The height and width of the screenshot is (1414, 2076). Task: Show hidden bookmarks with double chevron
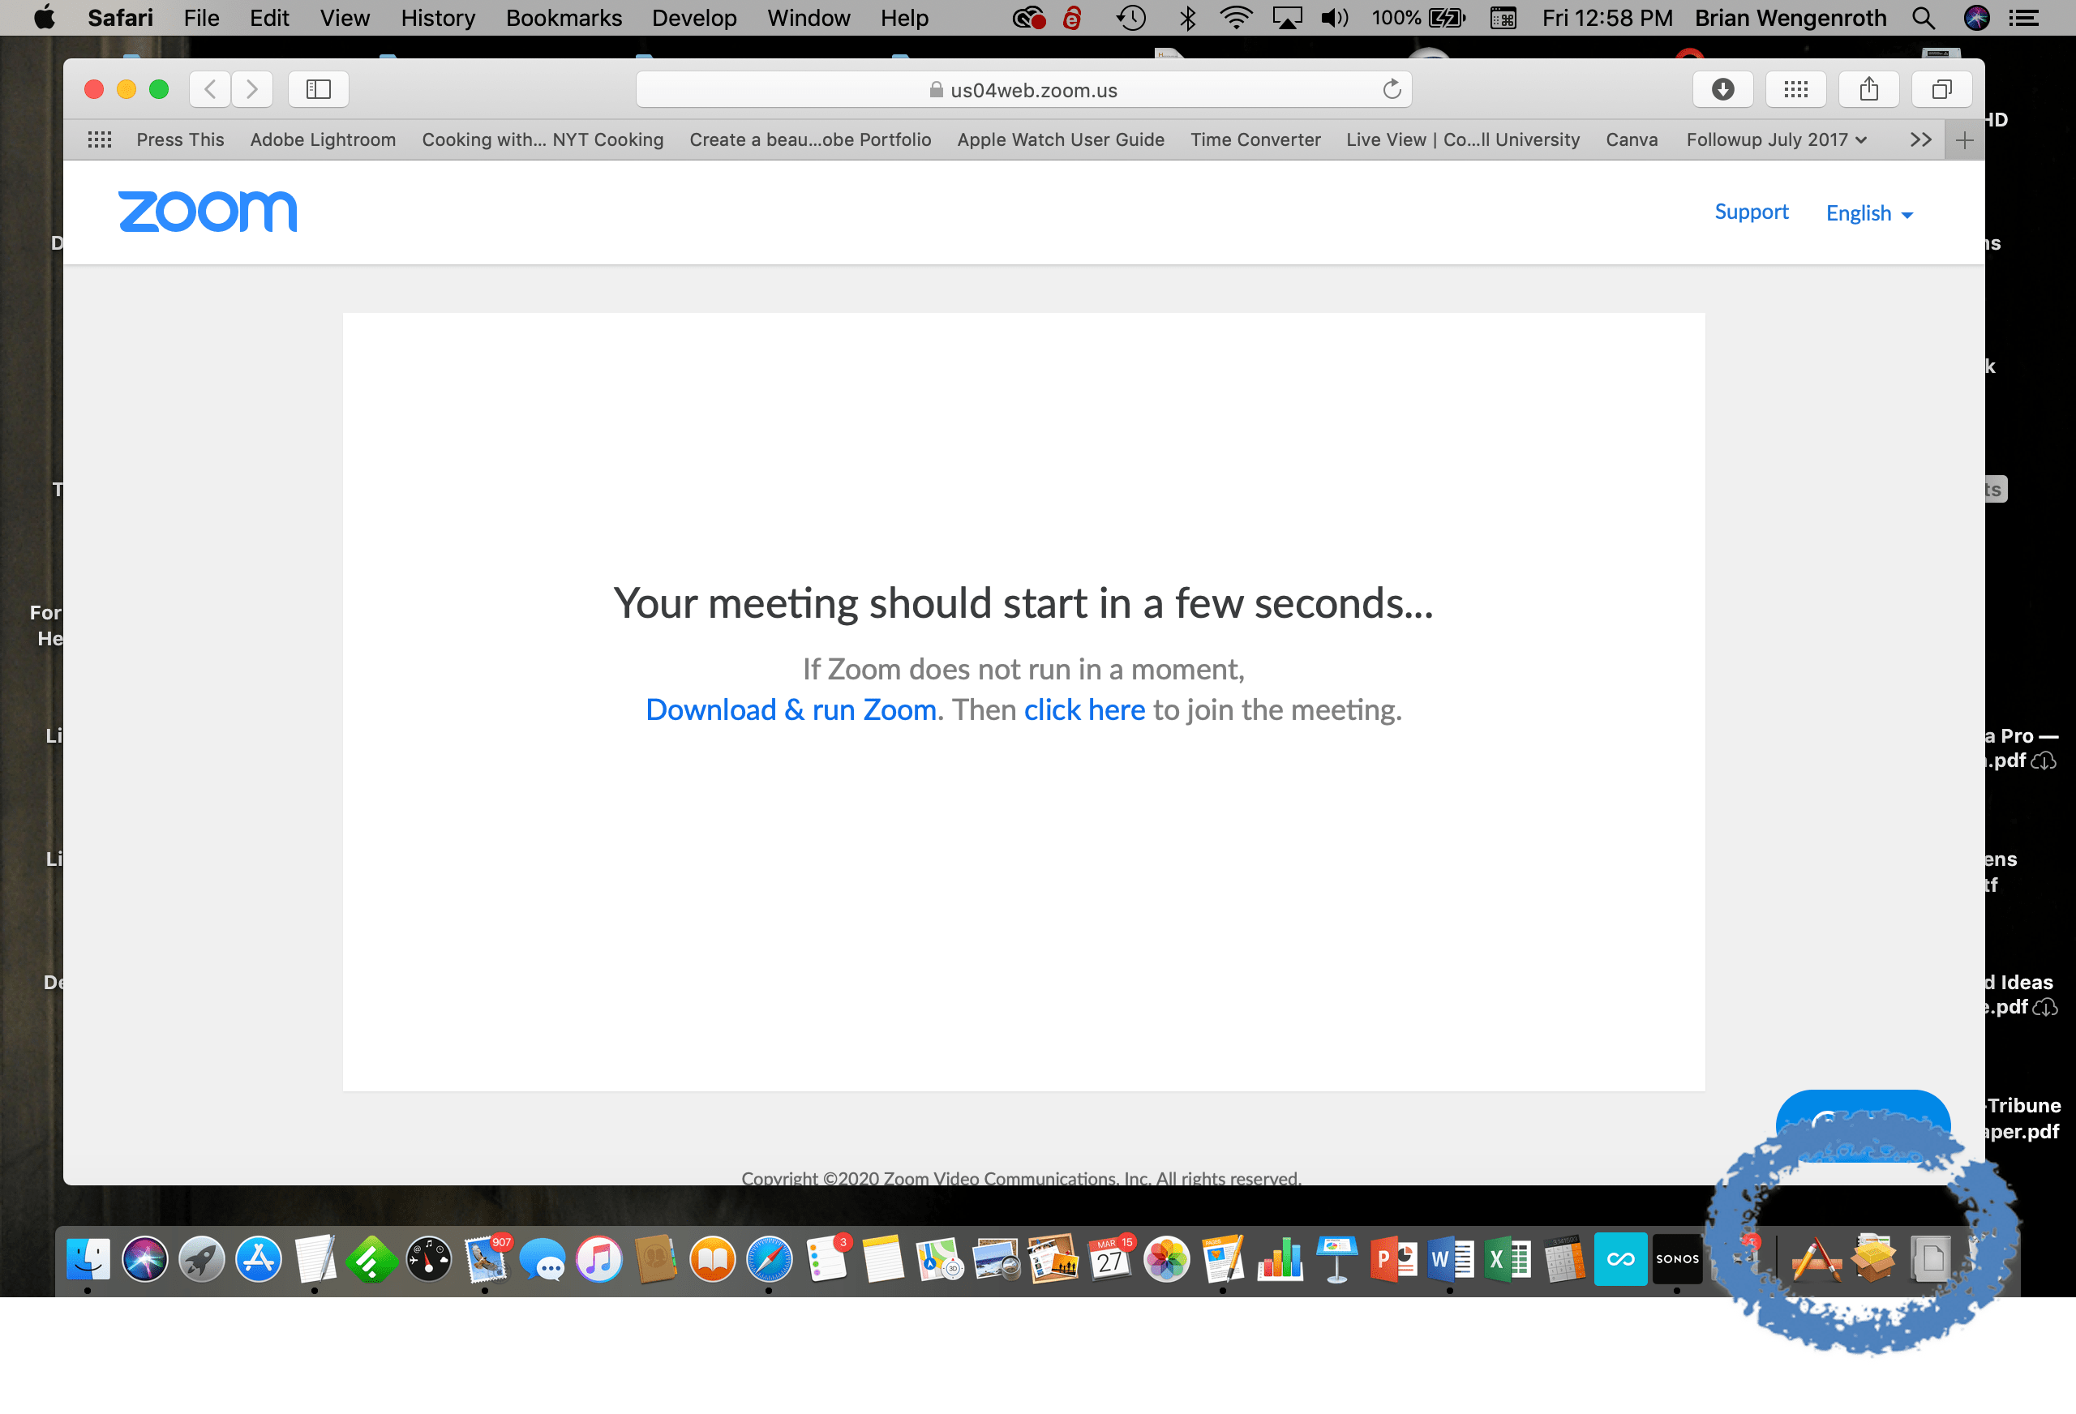click(1920, 140)
